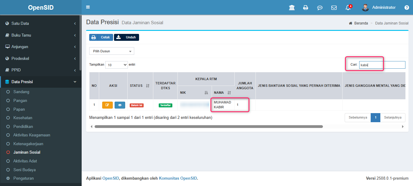Select page 1 in pagination
413x186 pixels.
click(x=376, y=117)
